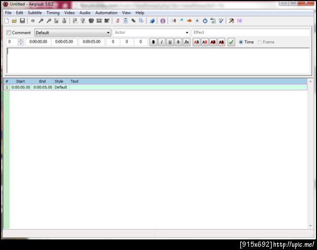317x250 pixels.
Task: Increase layer number with up arrow
Action: (21, 40)
